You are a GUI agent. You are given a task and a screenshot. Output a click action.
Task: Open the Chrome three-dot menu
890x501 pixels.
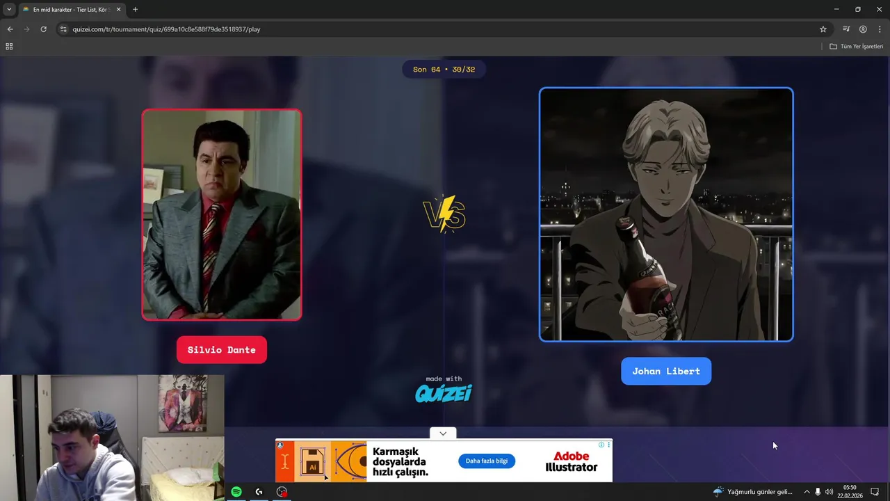(x=880, y=29)
